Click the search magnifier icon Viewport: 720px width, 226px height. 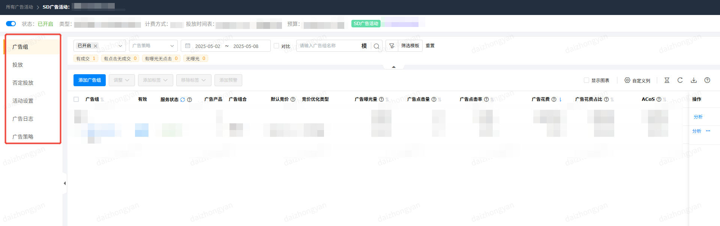(376, 46)
